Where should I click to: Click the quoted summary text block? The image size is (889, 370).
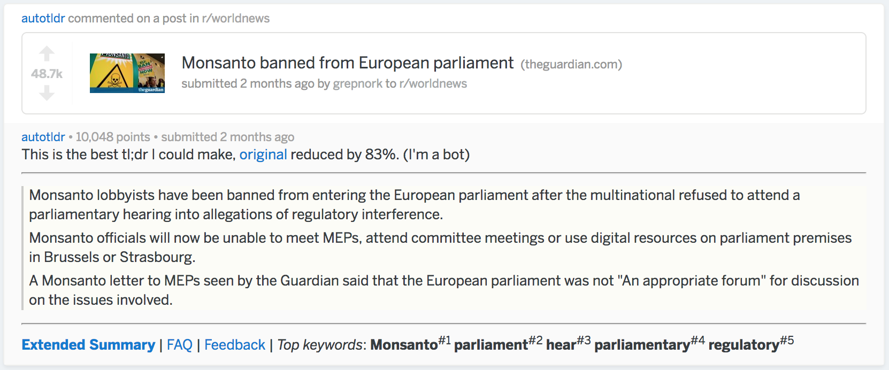click(x=444, y=248)
